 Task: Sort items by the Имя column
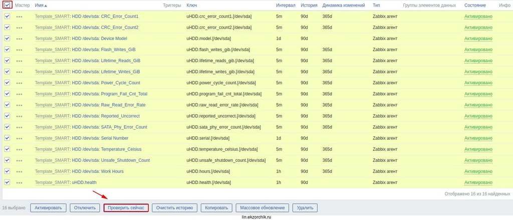(x=41, y=5)
